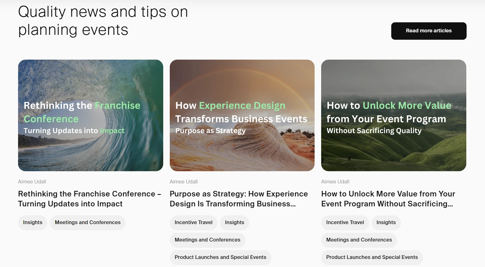Click the Read more articles button
The width and height of the screenshot is (485, 267).
click(x=429, y=31)
